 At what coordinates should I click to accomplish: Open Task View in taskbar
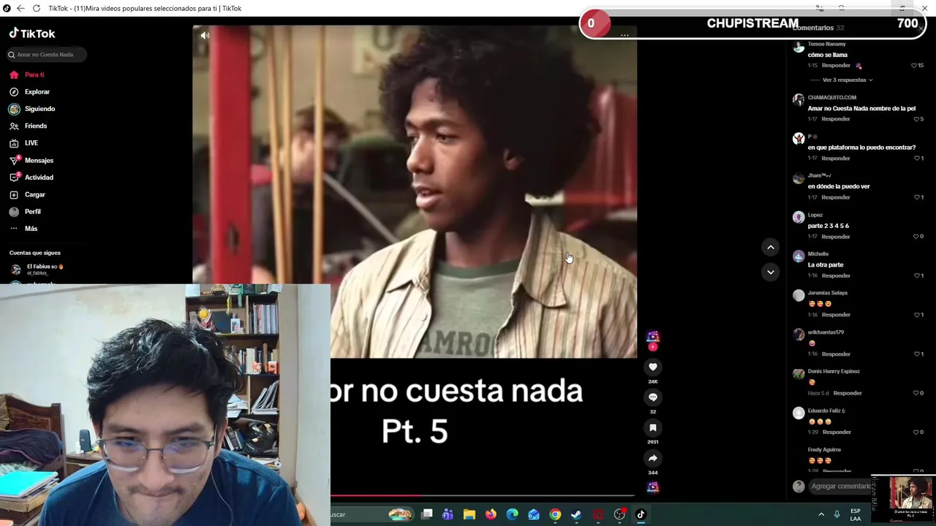(427, 514)
